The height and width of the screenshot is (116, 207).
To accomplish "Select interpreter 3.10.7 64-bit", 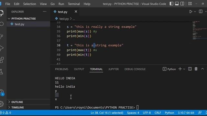I will 186,113.
